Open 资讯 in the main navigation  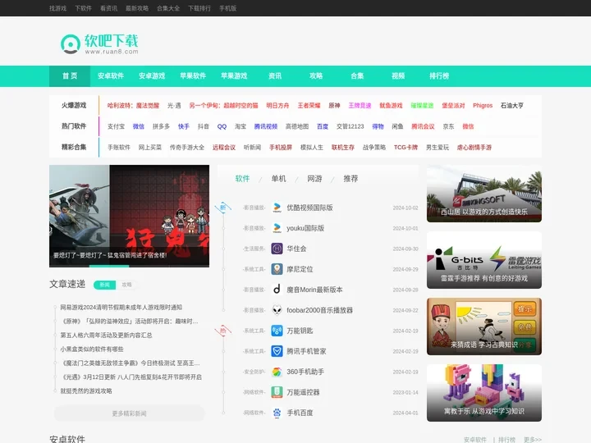point(275,76)
